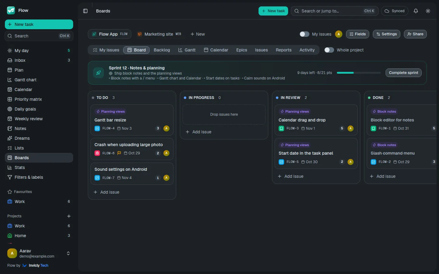Click the Synced status indicator

coord(395,11)
